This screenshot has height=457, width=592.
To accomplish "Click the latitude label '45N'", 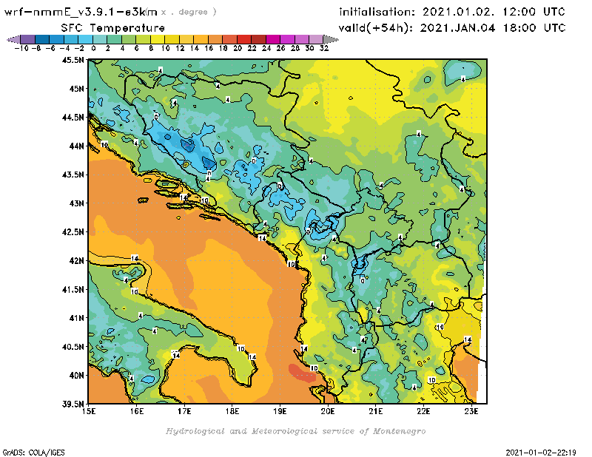I will pos(76,89).
